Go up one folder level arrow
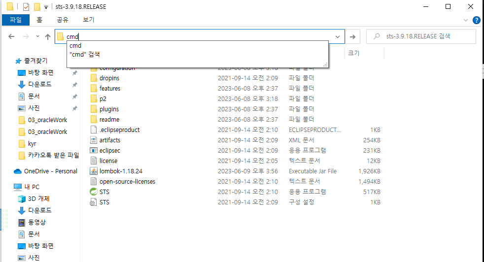Viewport: 484px width, 262px height. coord(47,37)
